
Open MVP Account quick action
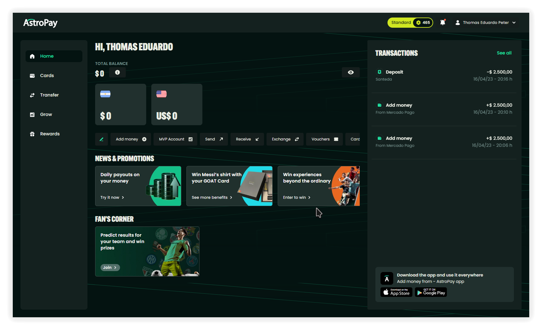[x=176, y=139]
